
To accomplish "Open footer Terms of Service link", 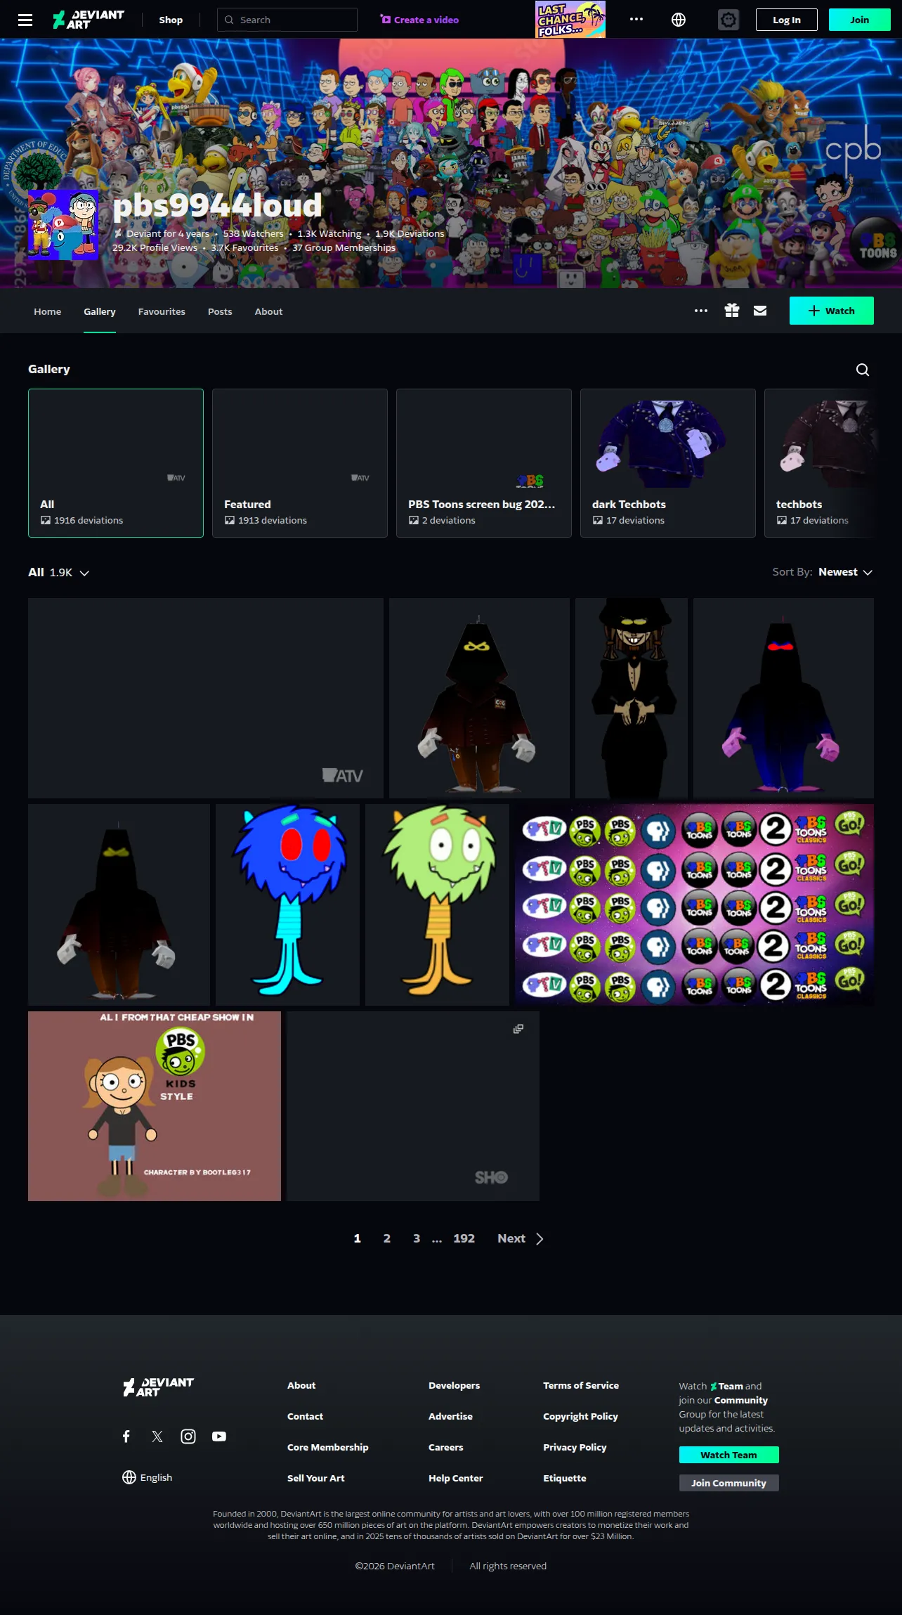I will click(581, 1385).
